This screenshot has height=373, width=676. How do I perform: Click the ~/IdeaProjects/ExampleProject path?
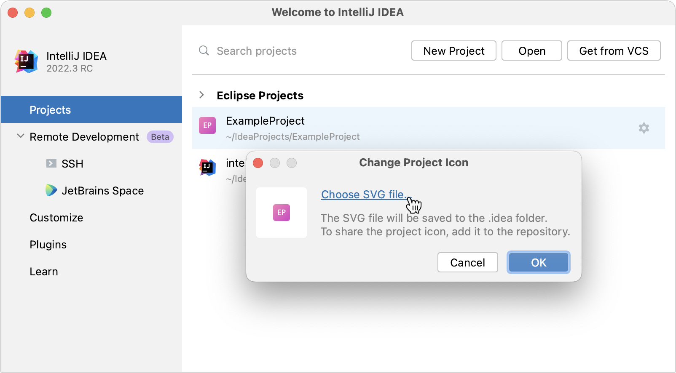click(293, 136)
